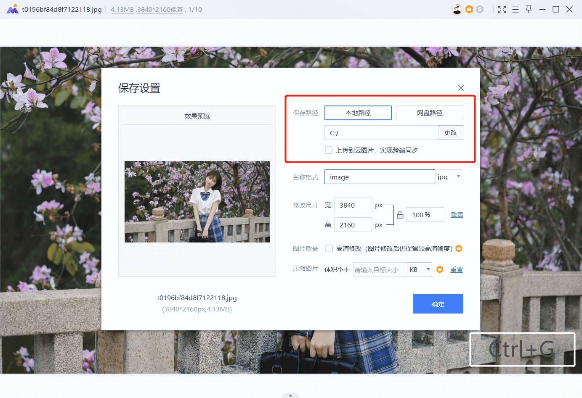The width and height of the screenshot is (582, 398).
Task: Open the user avatar profile
Action: click(457, 9)
